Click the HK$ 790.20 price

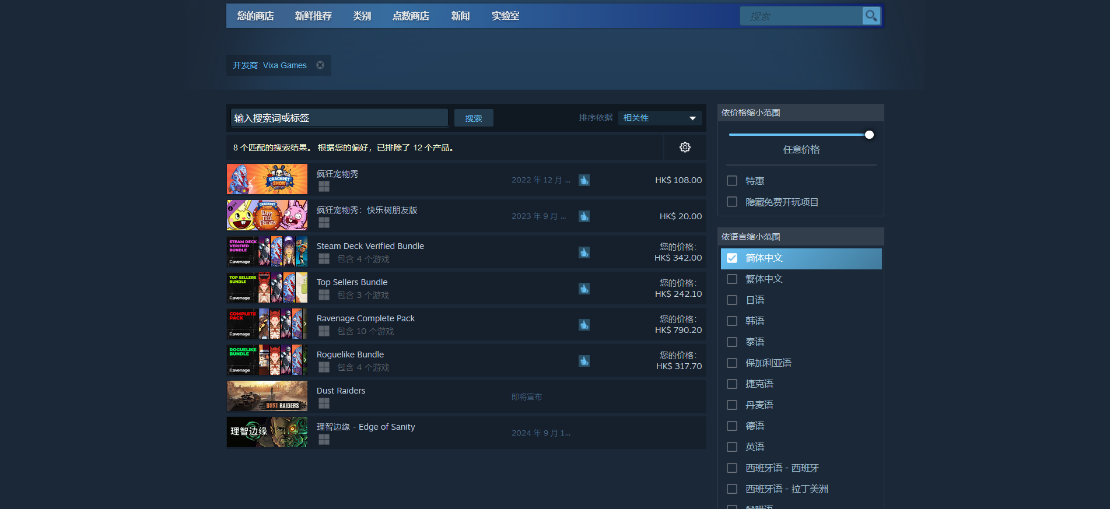[678, 330]
